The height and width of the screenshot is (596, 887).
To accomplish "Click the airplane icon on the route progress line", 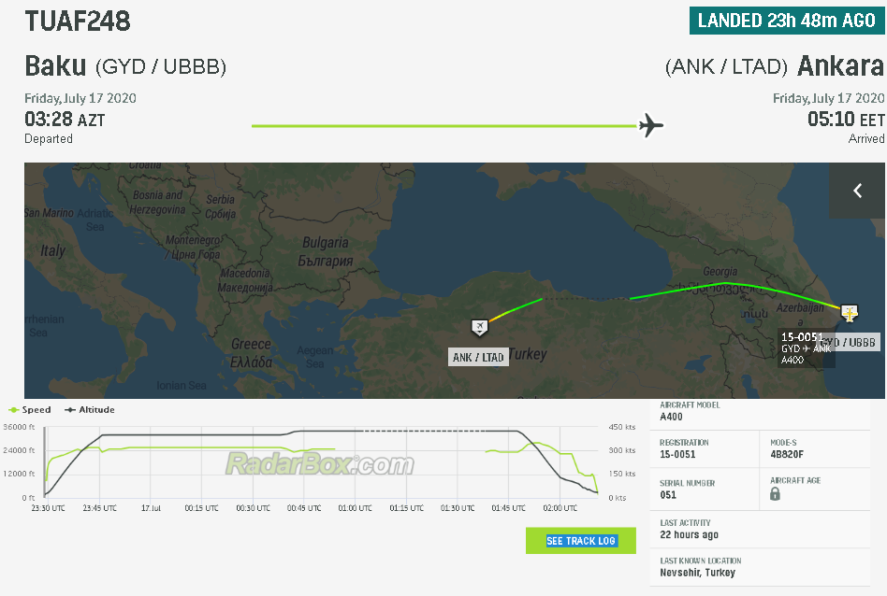I will click(x=651, y=125).
